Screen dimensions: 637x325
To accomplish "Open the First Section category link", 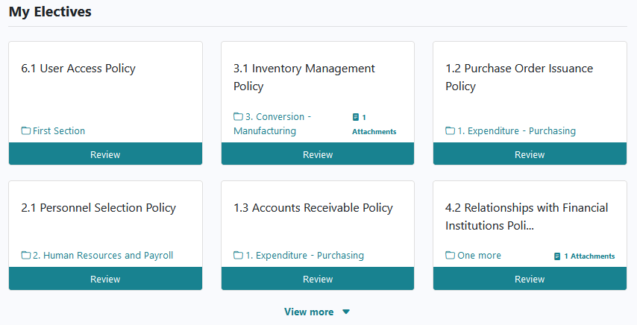I will coord(59,130).
